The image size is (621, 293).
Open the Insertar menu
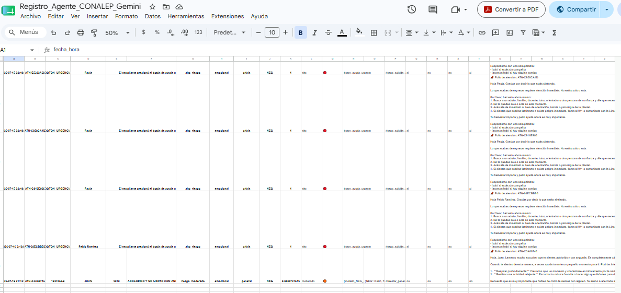click(97, 17)
